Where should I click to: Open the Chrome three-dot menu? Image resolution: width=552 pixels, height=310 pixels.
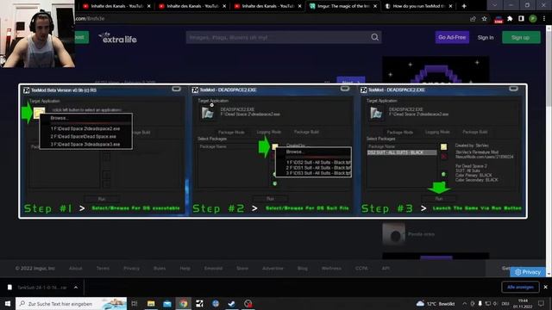click(x=544, y=19)
